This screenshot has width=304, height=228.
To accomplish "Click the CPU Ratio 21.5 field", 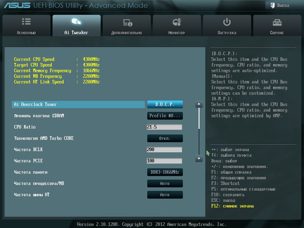I will click(164, 127).
